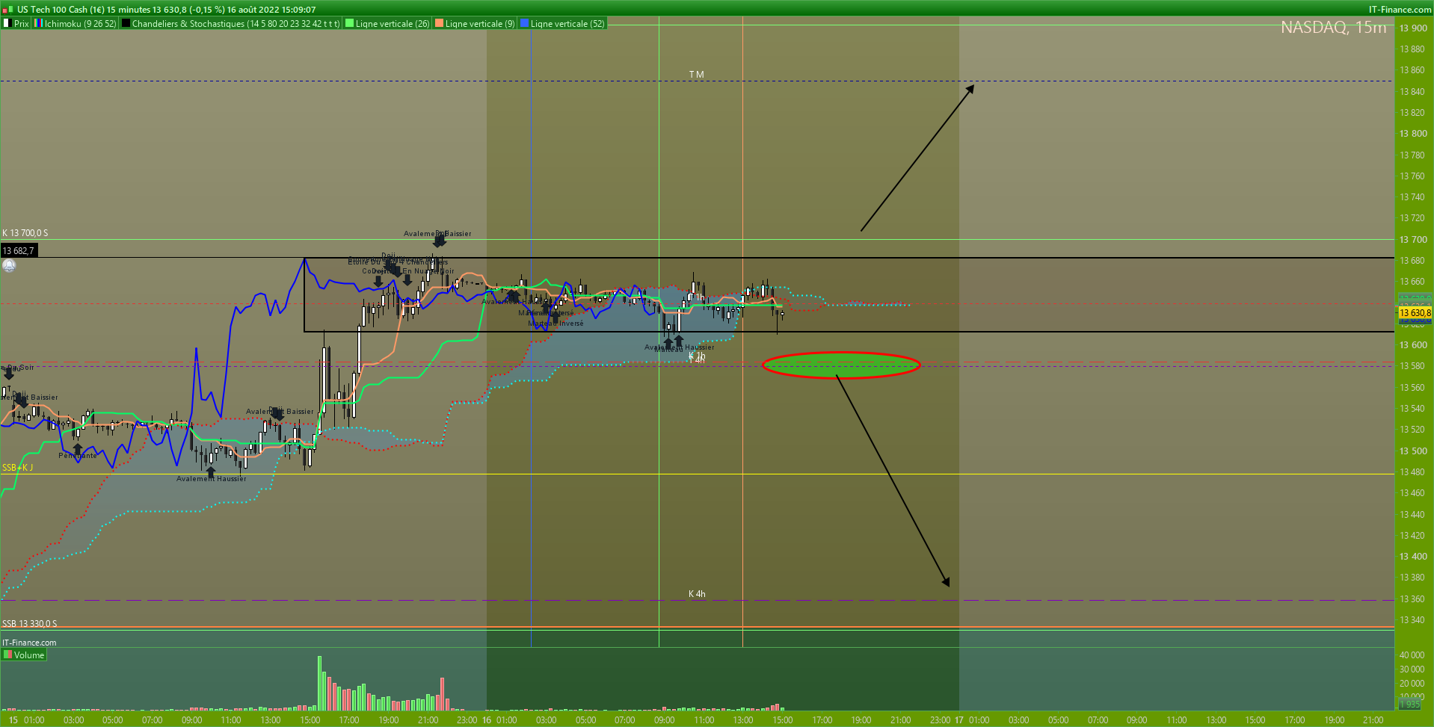This screenshot has height=727, width=1434.
Task: Click the green ellipse target zone
Action: [840, 365]
